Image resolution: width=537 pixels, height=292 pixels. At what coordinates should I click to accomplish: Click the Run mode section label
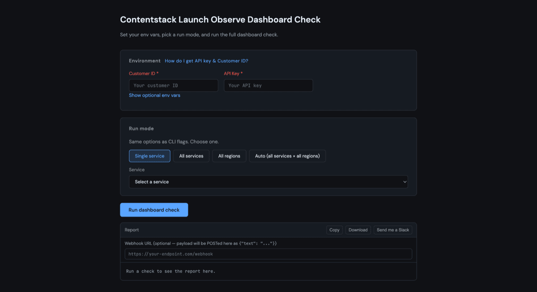141,129
